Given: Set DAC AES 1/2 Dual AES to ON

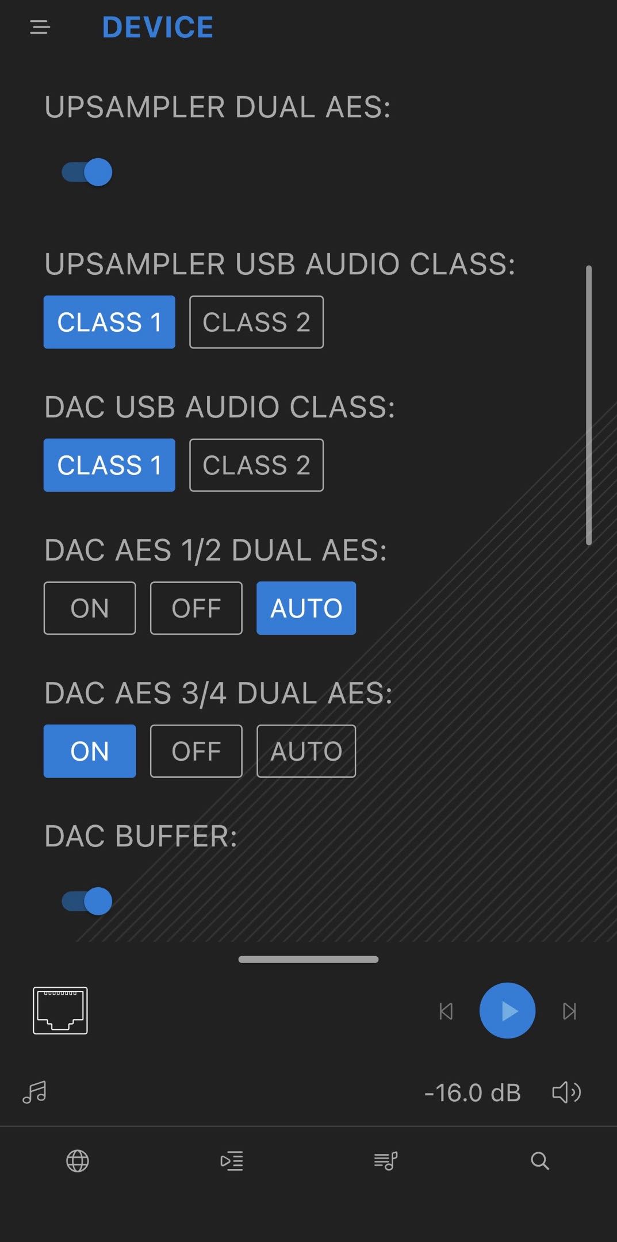Looking at the screenshot, I should pos(90,608).
